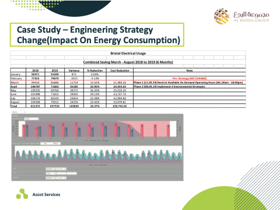This screenshot has width=280, height=210.
Task: Open the dropdown in the middle settings row
Action: point(51,173)
